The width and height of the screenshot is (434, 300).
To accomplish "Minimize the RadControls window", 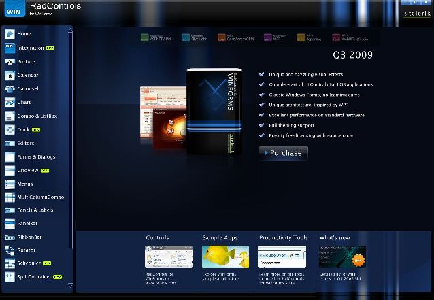I will tap(406, 3).
